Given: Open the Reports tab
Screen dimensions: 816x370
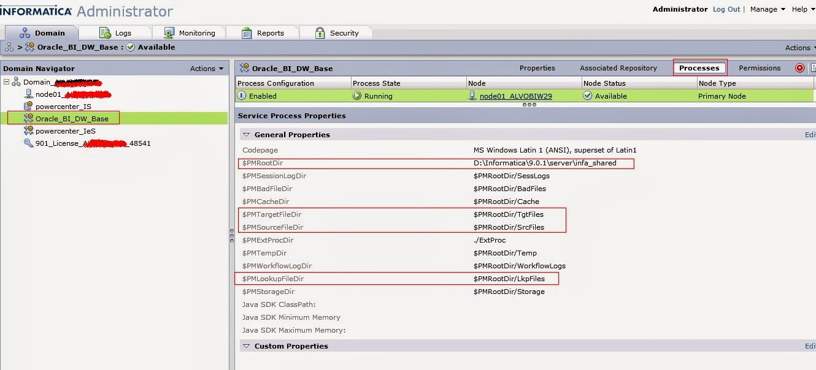Looking at the screenshot, I should click(x=262, y=33).
